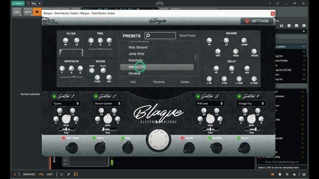The image size is (319, 179).
Task: Click the Delay R FB knob
Action: coord(224,79)
